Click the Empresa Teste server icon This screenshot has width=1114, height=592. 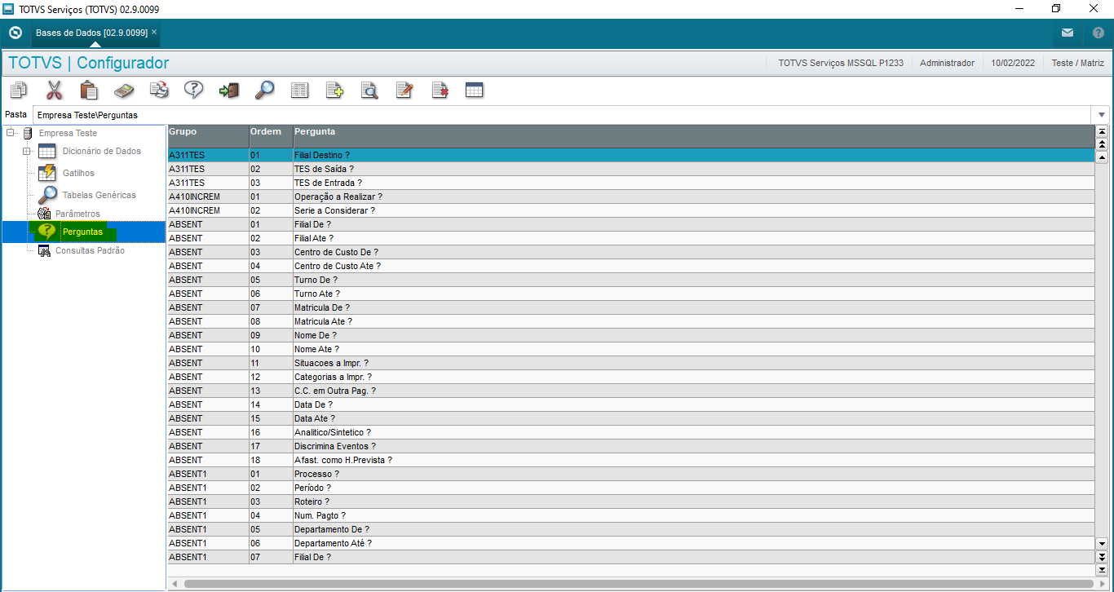[28, 133]
